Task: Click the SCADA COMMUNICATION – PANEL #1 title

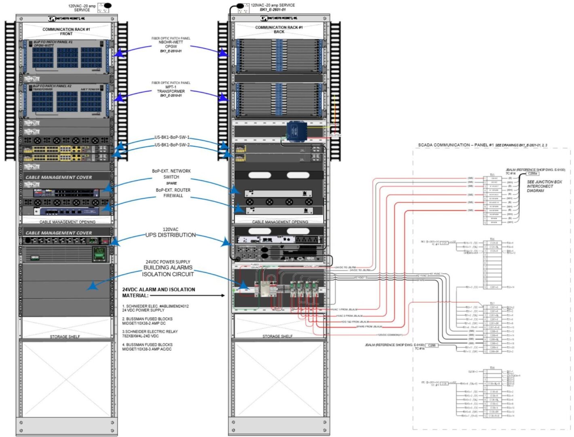Action: coord(456,145)
